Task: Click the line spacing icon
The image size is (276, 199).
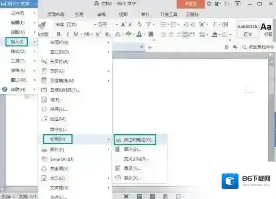Action: (202, 34)
